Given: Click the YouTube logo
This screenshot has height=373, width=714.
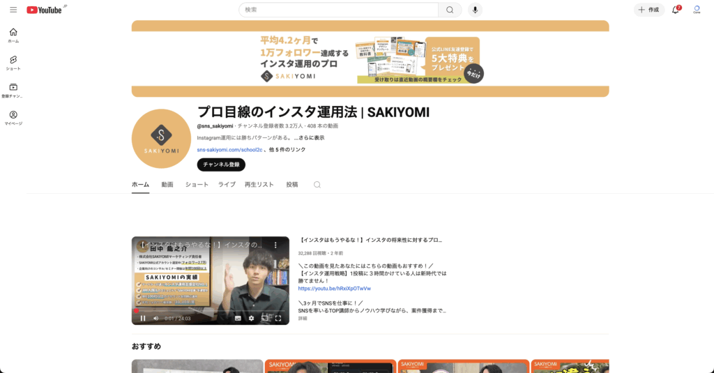Looking at the screenshot, I should coord(44,10).
